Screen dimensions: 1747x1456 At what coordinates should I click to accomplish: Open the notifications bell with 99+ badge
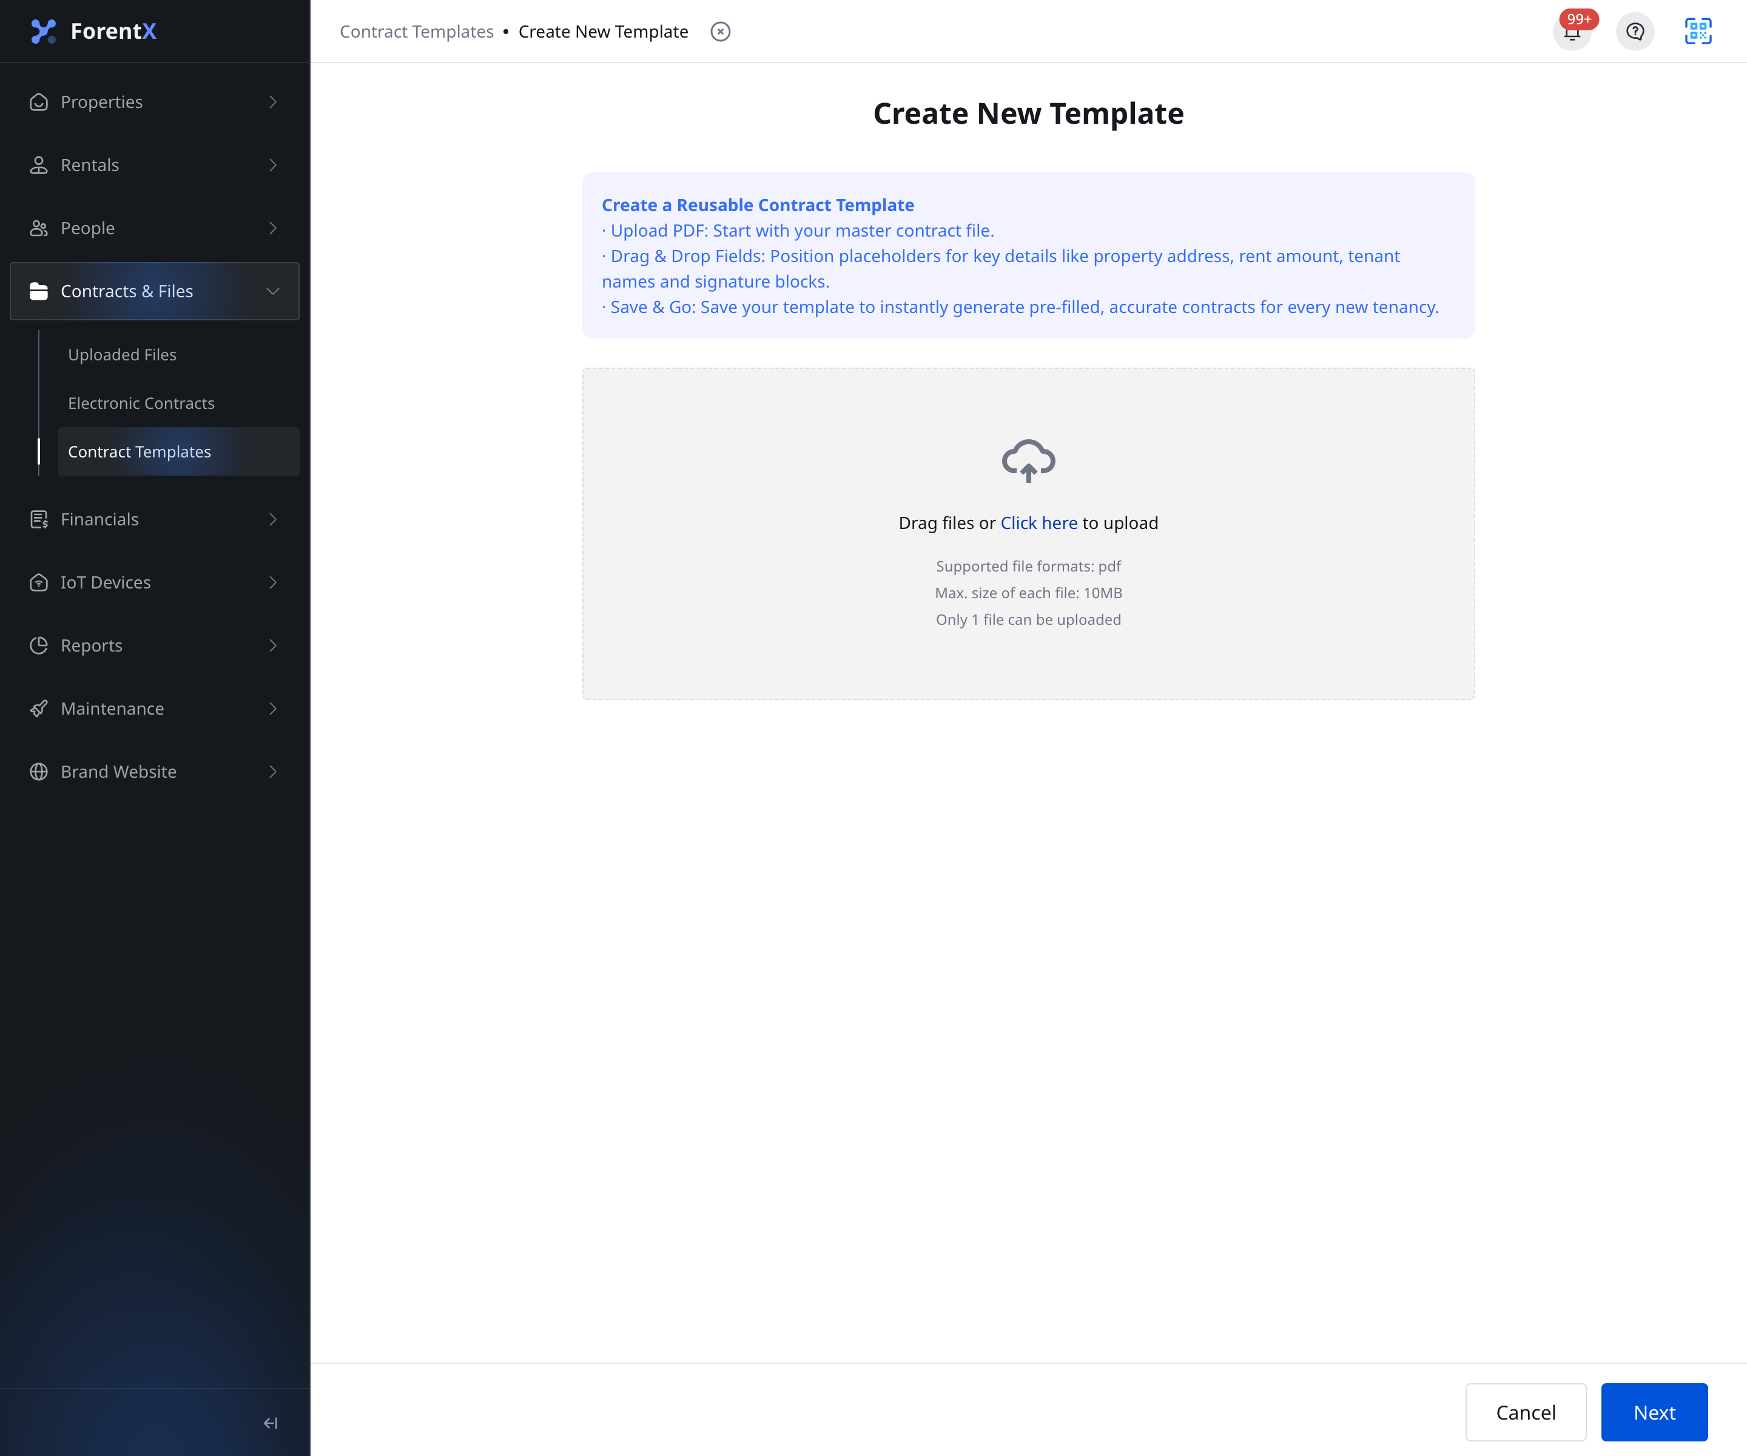coord(1572,32)
